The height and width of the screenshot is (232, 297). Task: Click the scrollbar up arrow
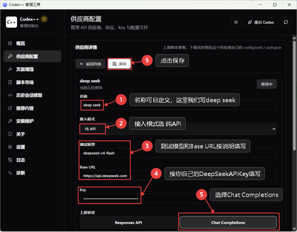click(x=294, y=38)
